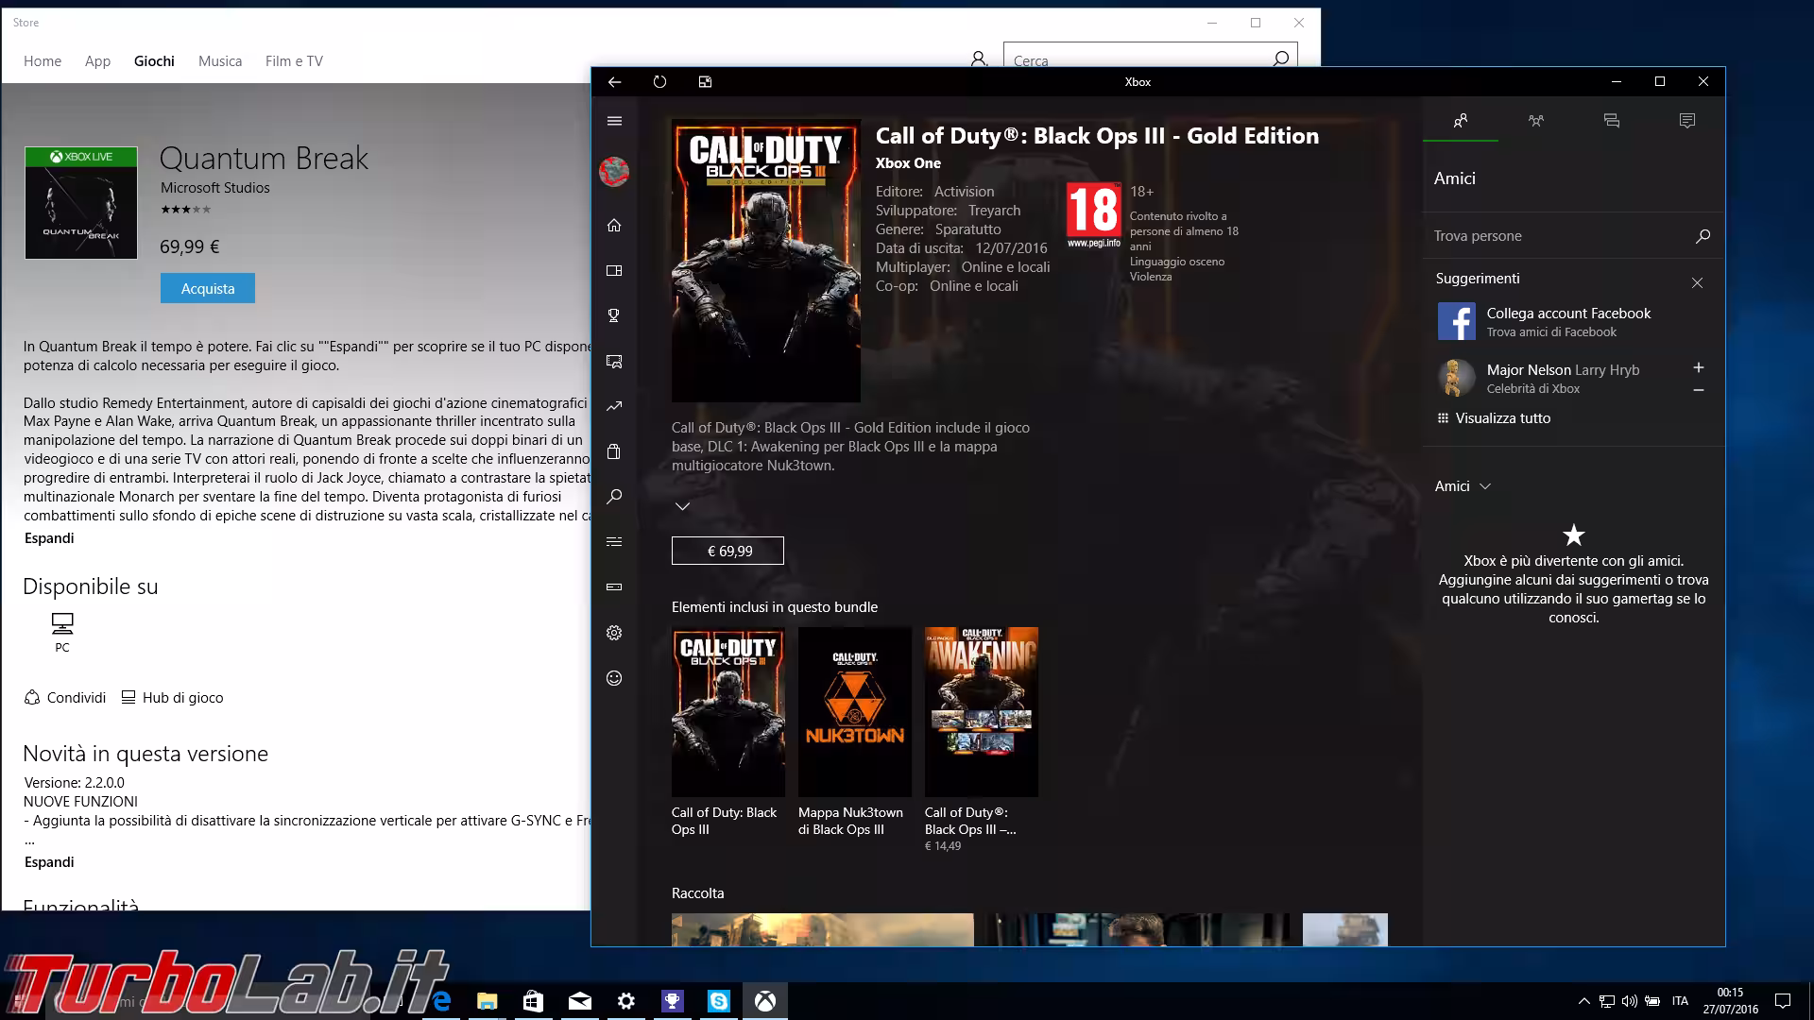Expand the Call of Duty description chevron
Viewport: 1814px width, 1020px height.
[x=682, y=505]
